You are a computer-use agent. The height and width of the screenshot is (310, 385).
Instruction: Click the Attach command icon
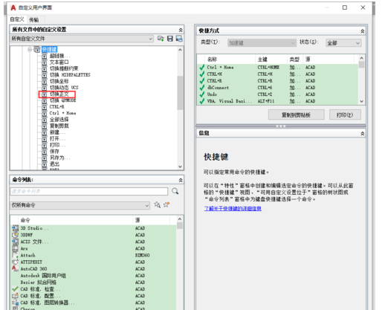point(15,255)
